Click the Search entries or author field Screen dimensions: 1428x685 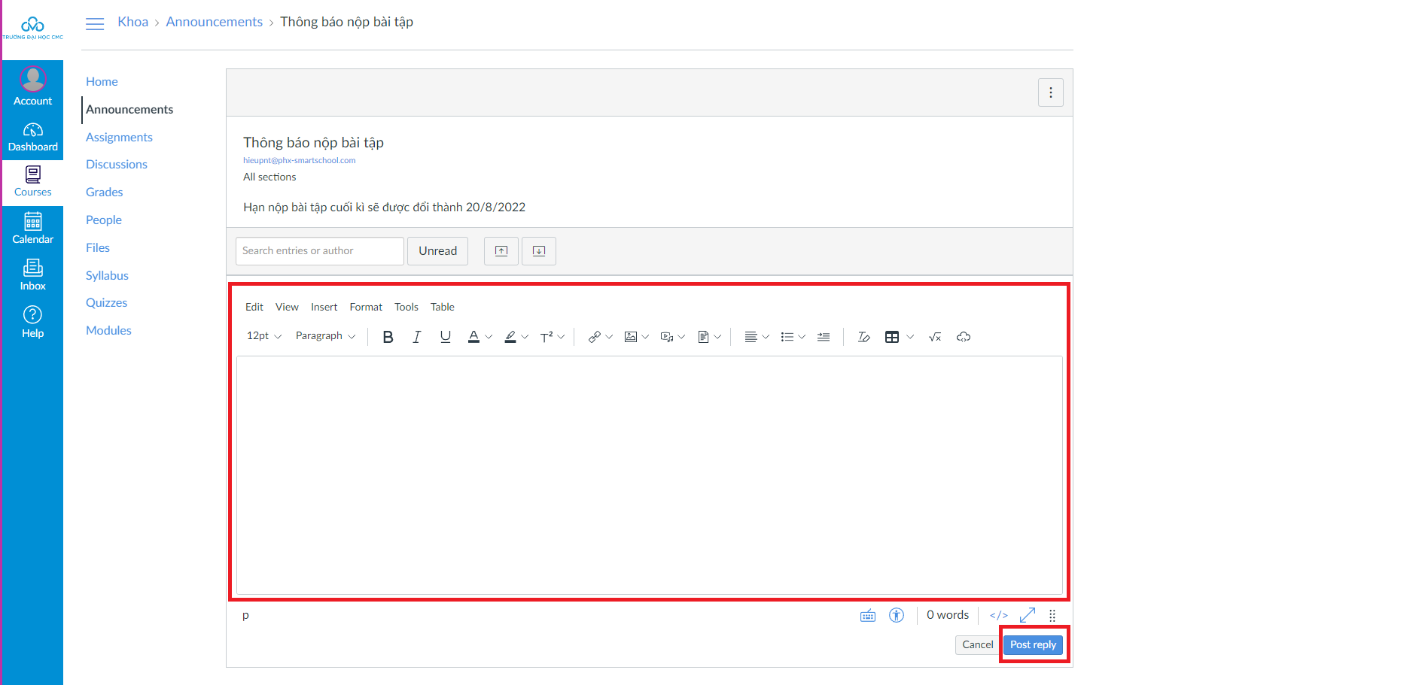[x=319, y=251]
